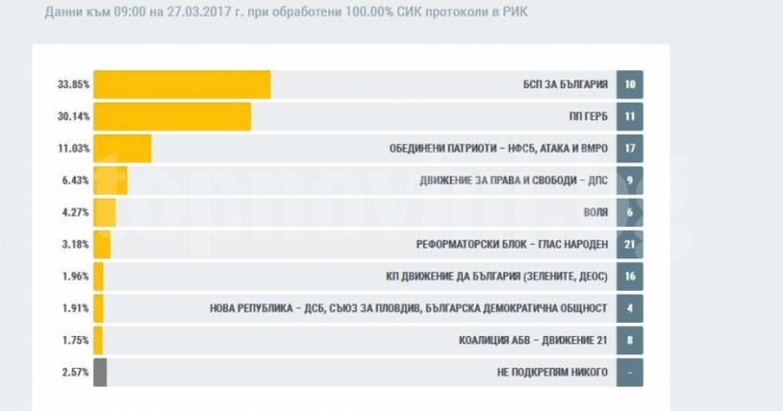Click the ballot number 21 badge

[629, 244]
